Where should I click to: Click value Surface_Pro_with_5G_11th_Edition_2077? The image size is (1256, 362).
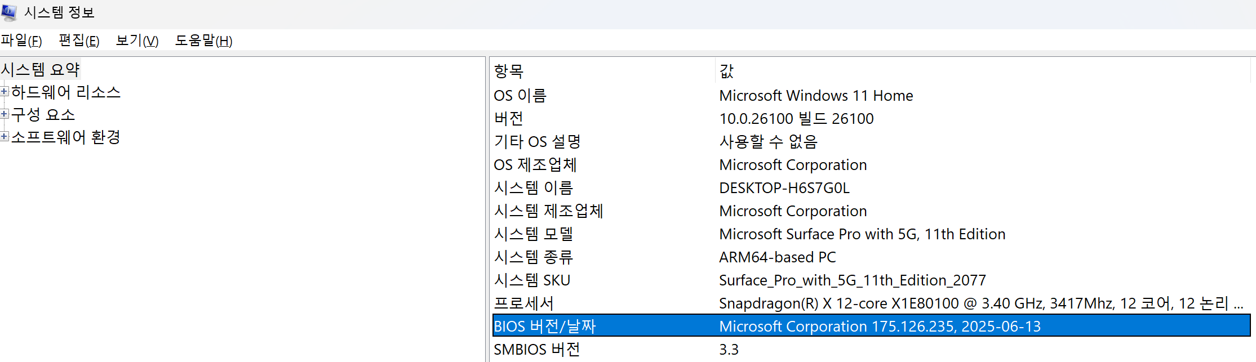853,280
